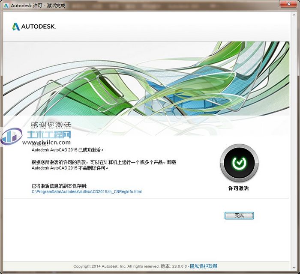This screenshot has height=274, width=300.
Task: Click the 许可激活 green checkmark icon
Action: point(239,163)
